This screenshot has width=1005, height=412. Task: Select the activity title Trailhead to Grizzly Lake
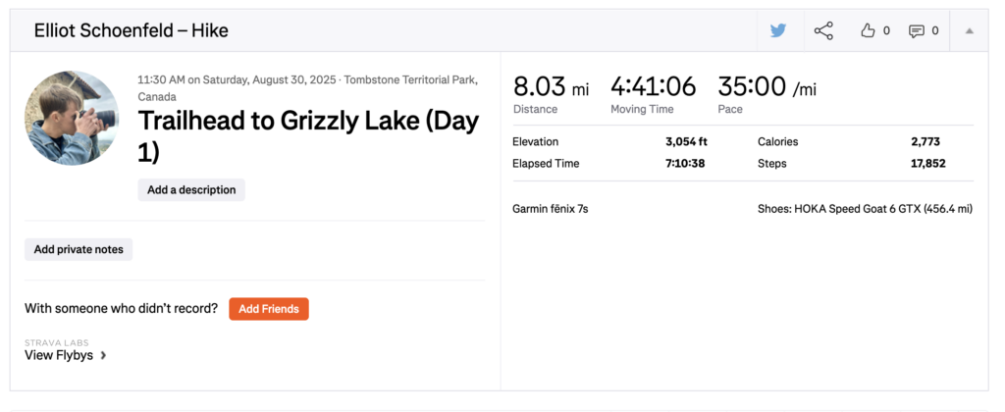point(308,135)
